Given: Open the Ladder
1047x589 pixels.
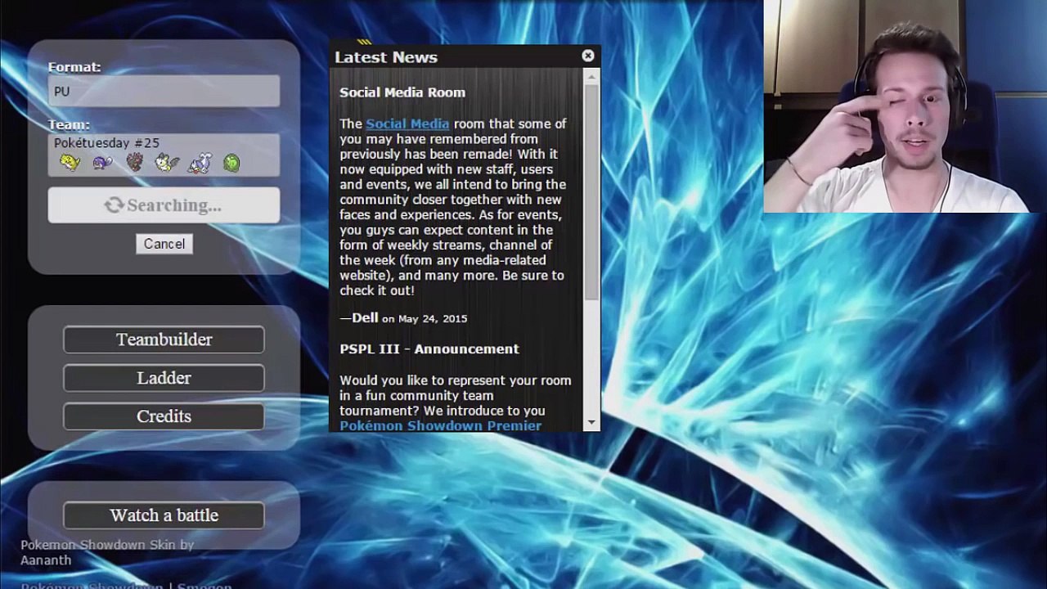Looking at the screenshot, I should click(164, 378).
